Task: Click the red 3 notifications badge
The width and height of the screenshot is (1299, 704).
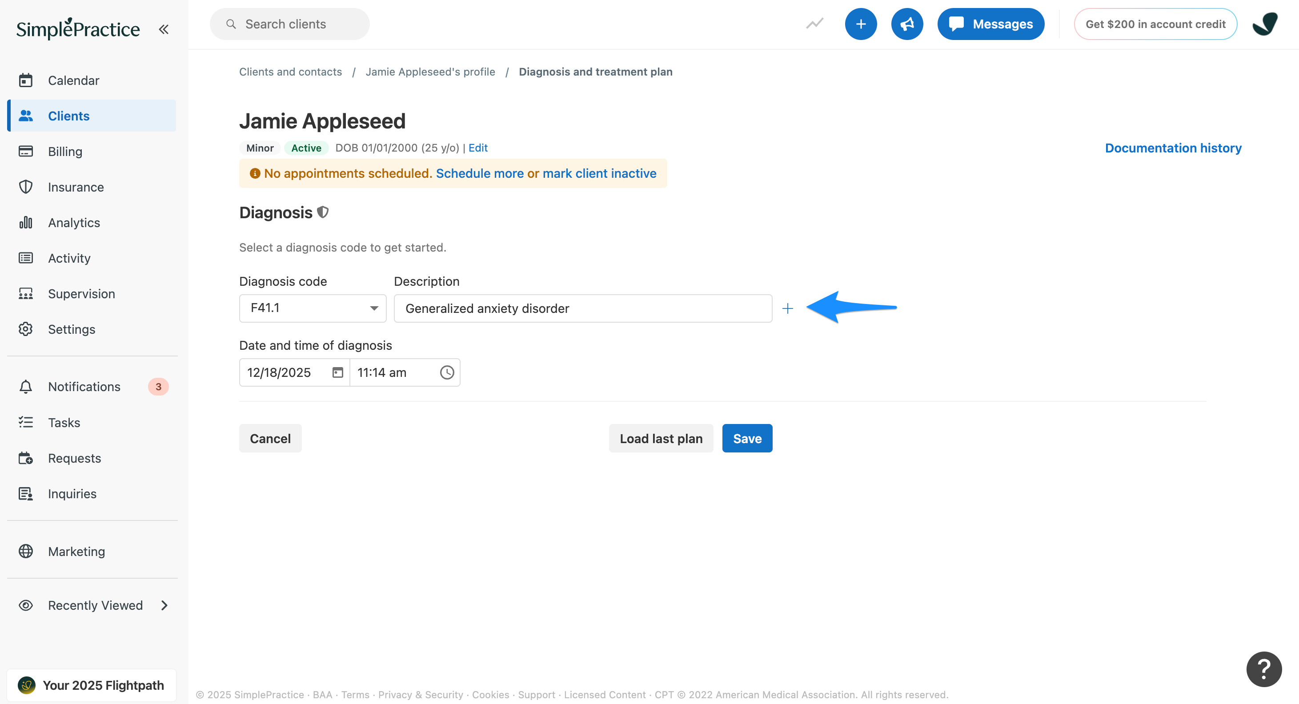Action: [158, 386]
